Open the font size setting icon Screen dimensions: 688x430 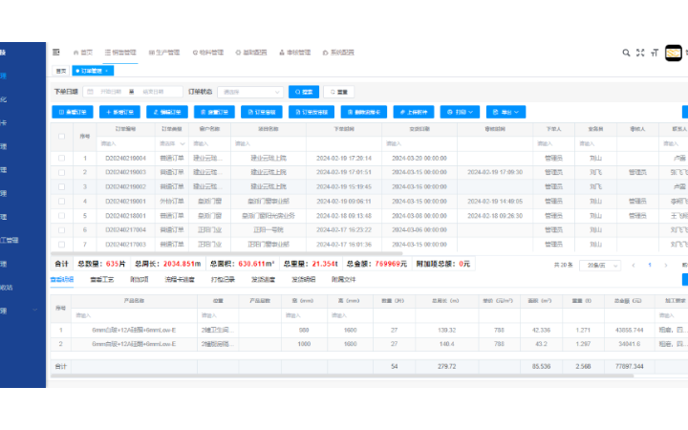(x=655, y=53)
